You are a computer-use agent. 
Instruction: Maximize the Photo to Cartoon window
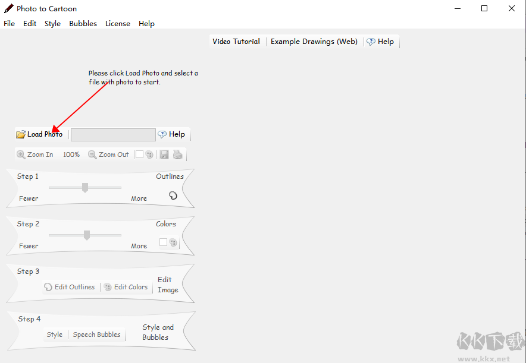coord(484,8)
